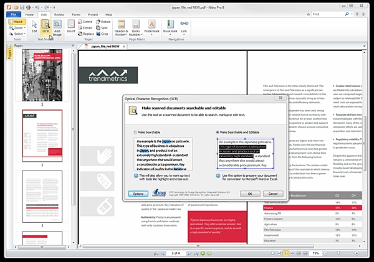Click the page number field '2 of 4'
Image resolution: width=374 pixels, height=262 pixels.
(176, 253)
